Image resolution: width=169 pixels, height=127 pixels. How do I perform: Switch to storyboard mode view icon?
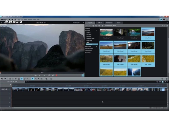[x=157, y=82]
